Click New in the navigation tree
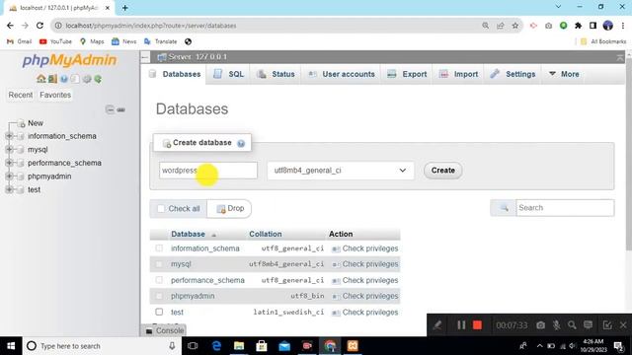 pos(36,123)
